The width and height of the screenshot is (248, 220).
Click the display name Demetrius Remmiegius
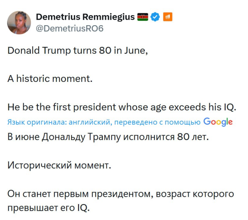click(85, 17)
